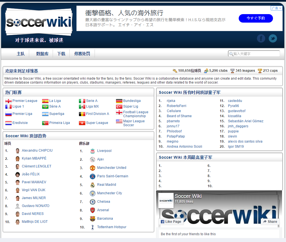This screenshot has width=286, height=242.
Task: Open the 主队 menu item
Action: (x=21, y=54)
